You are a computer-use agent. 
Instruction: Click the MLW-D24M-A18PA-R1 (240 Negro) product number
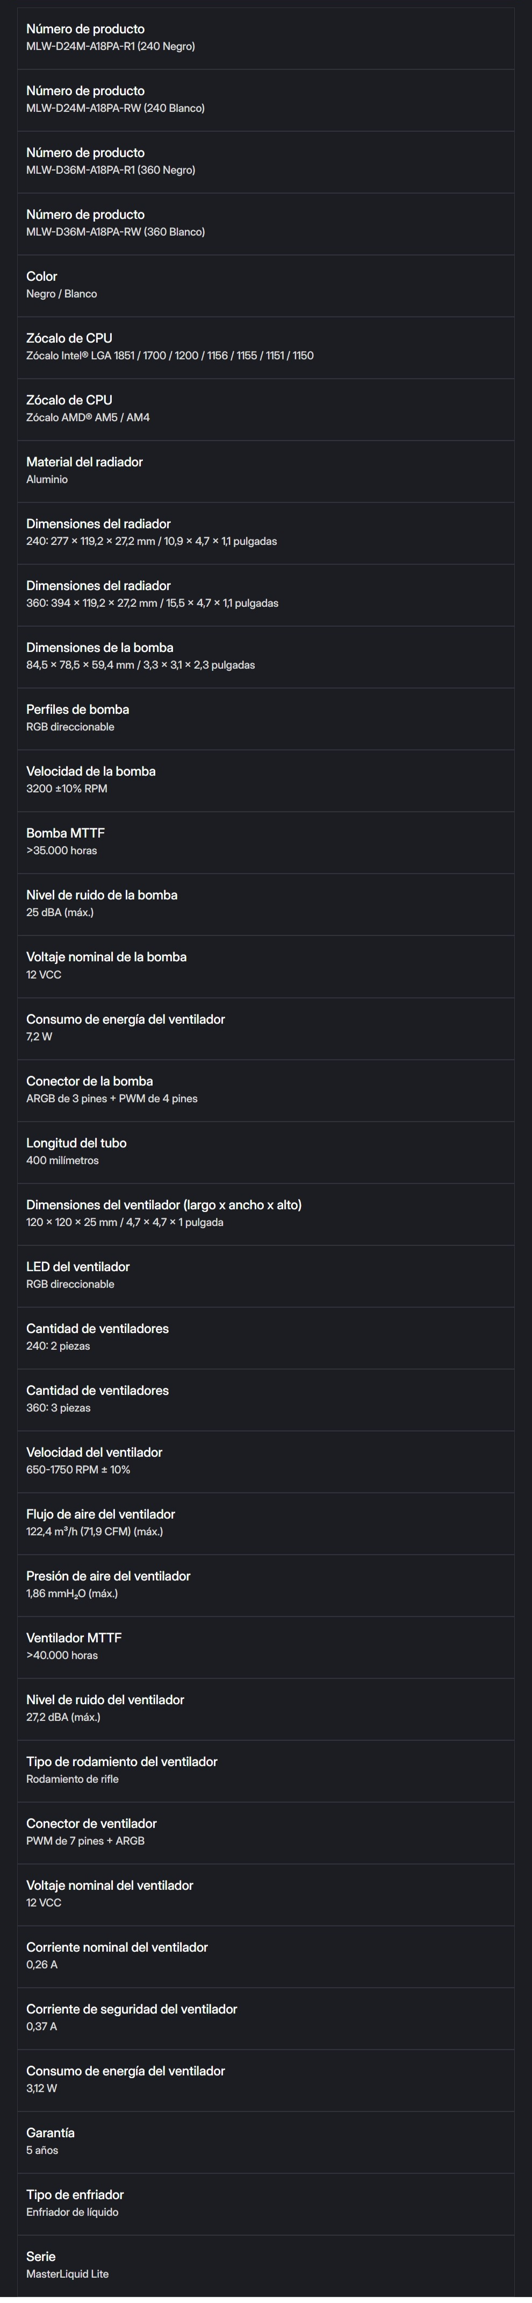point(110,46)
